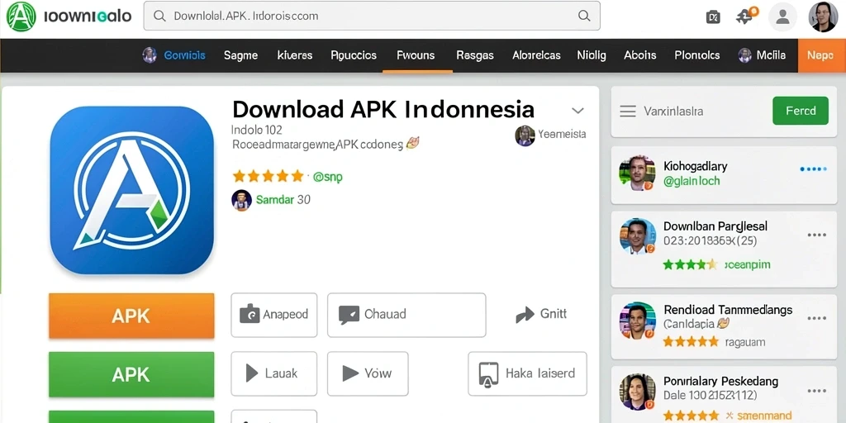
Task: Open the Kiohogadlary user avatar
Action: [637, 173]
